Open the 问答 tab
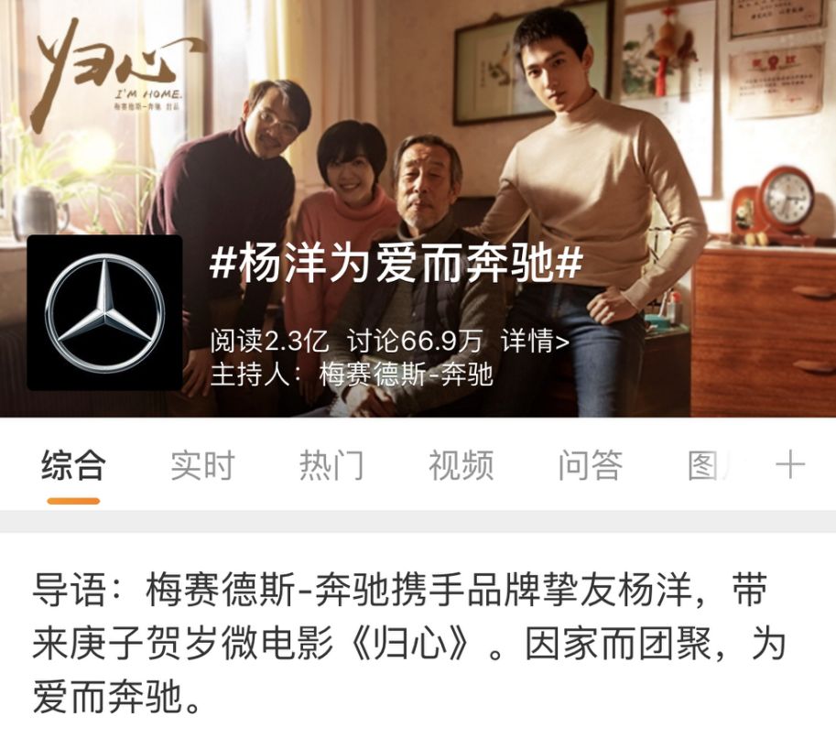The image size is (836, 749). coord(591,465)
